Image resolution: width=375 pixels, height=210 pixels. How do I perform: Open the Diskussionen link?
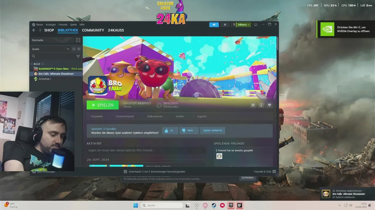point(155,116)
